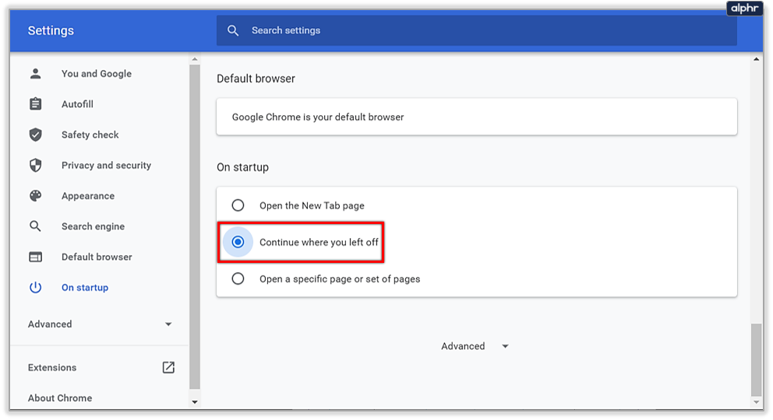Expand Advanced settings below the startup options
The width and height of the screenshot is (773, 420).
point(475,346)
